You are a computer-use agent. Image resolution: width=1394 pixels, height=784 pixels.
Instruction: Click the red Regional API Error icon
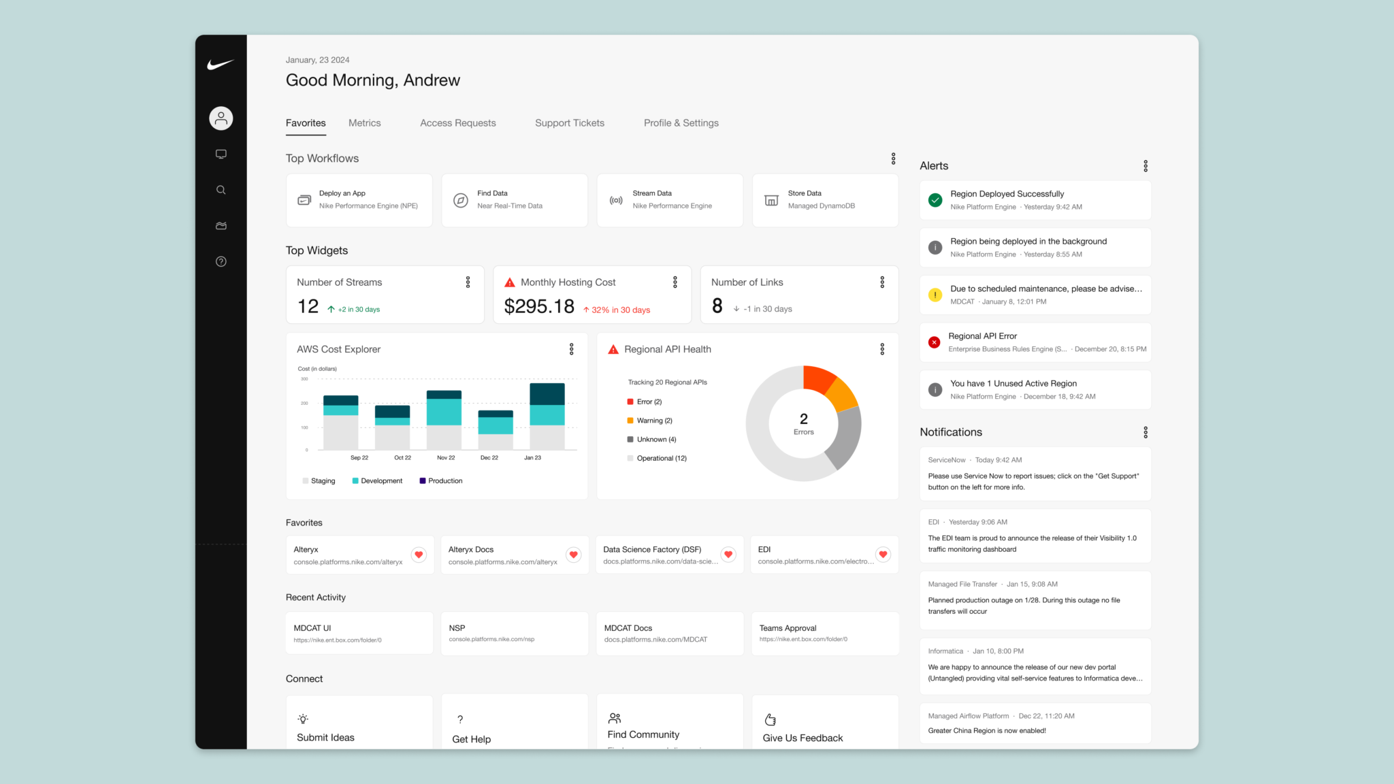935,342
